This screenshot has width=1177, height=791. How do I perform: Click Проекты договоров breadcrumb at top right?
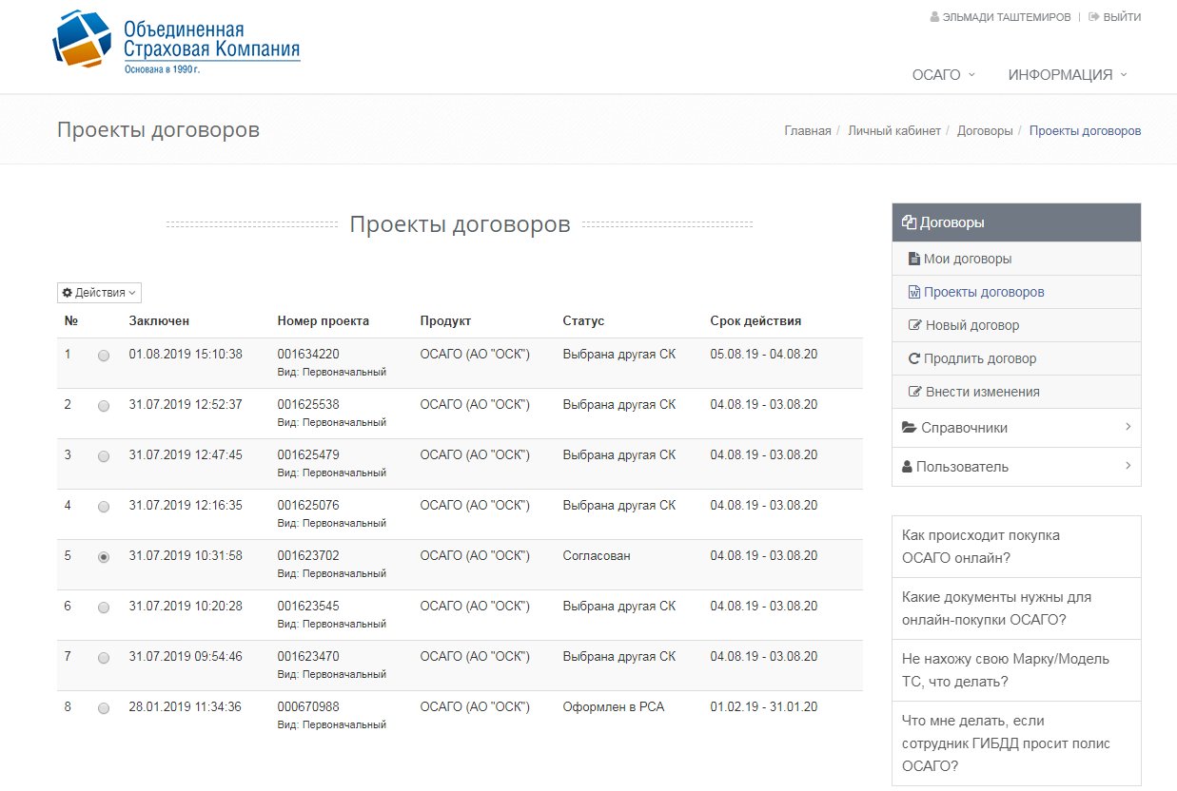tap(1085, 131)
